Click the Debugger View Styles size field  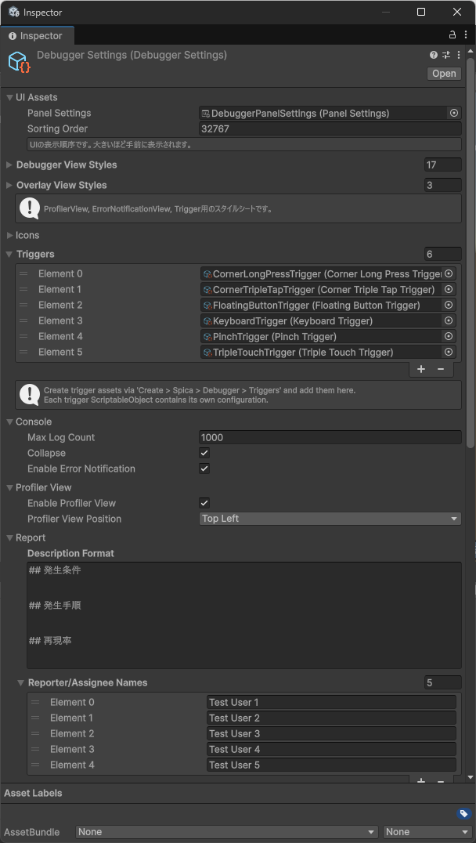[442, 165]
